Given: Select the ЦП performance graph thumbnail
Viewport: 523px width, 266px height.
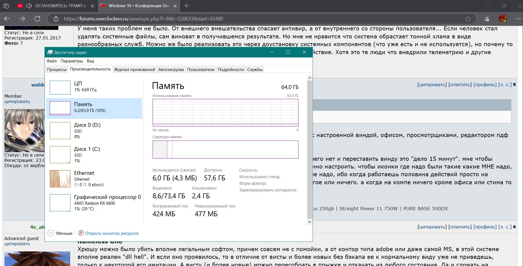Looking at the screenshot, I should click(60, 87).
